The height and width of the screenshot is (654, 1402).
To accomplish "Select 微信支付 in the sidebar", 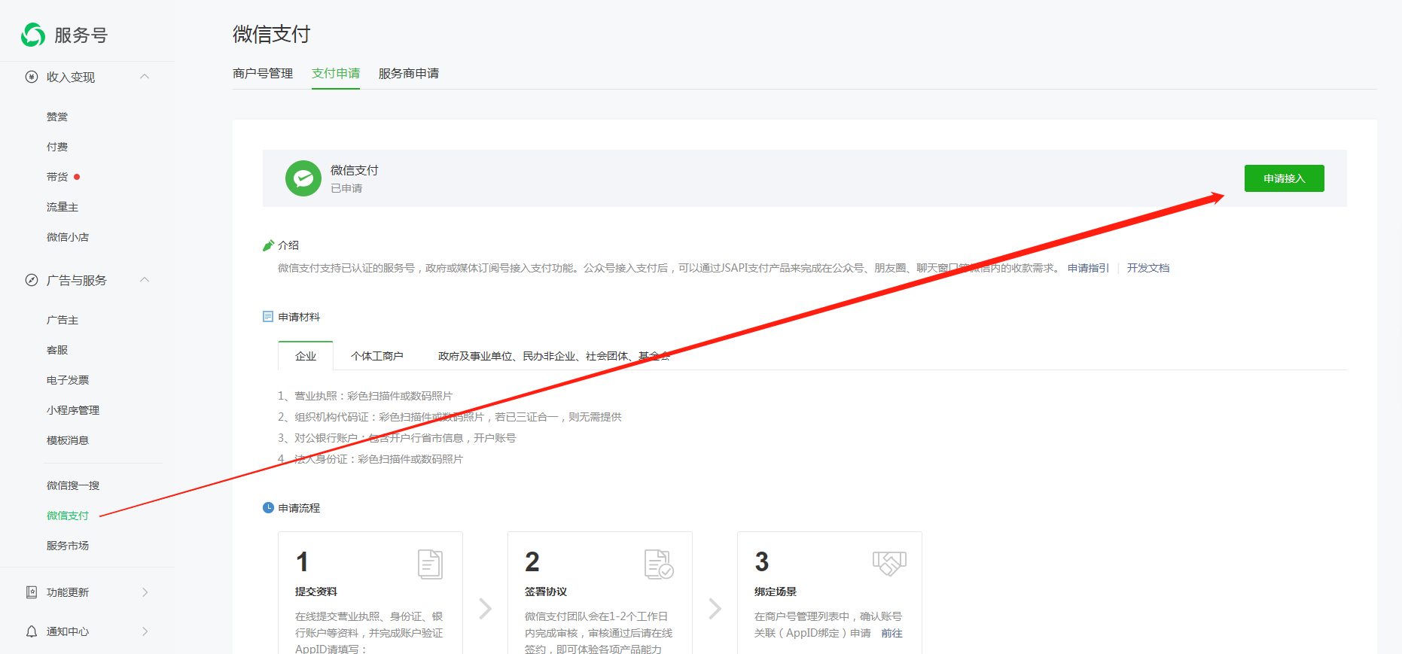I will [68, 516].
